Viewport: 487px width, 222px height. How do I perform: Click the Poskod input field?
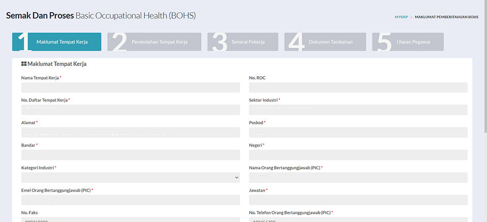pos(359,132)
